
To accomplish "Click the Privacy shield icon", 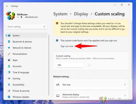I will 9,91.
